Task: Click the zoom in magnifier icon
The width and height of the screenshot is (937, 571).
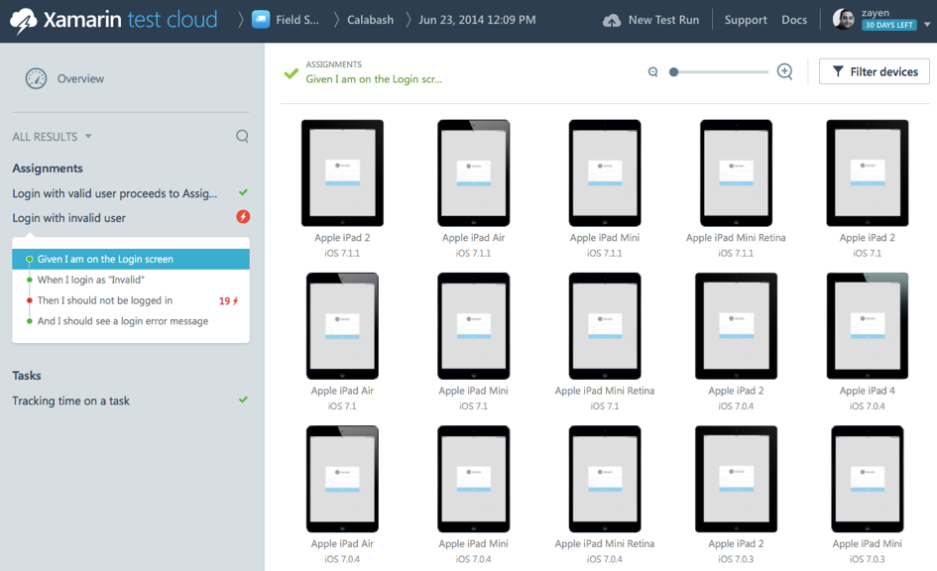Action: pyautogui.click(x=784, y=71)
